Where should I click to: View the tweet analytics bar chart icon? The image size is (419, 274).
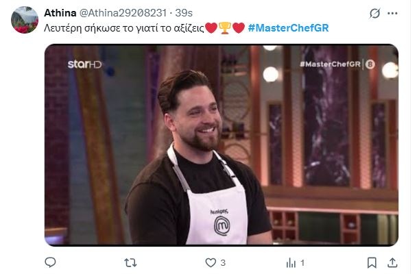[x=291, y=263]
